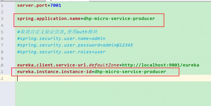The image size is (211, 106).
Task: Click instance-id value dhp-micro-service-producer on line 11
Action: point(130,72)
